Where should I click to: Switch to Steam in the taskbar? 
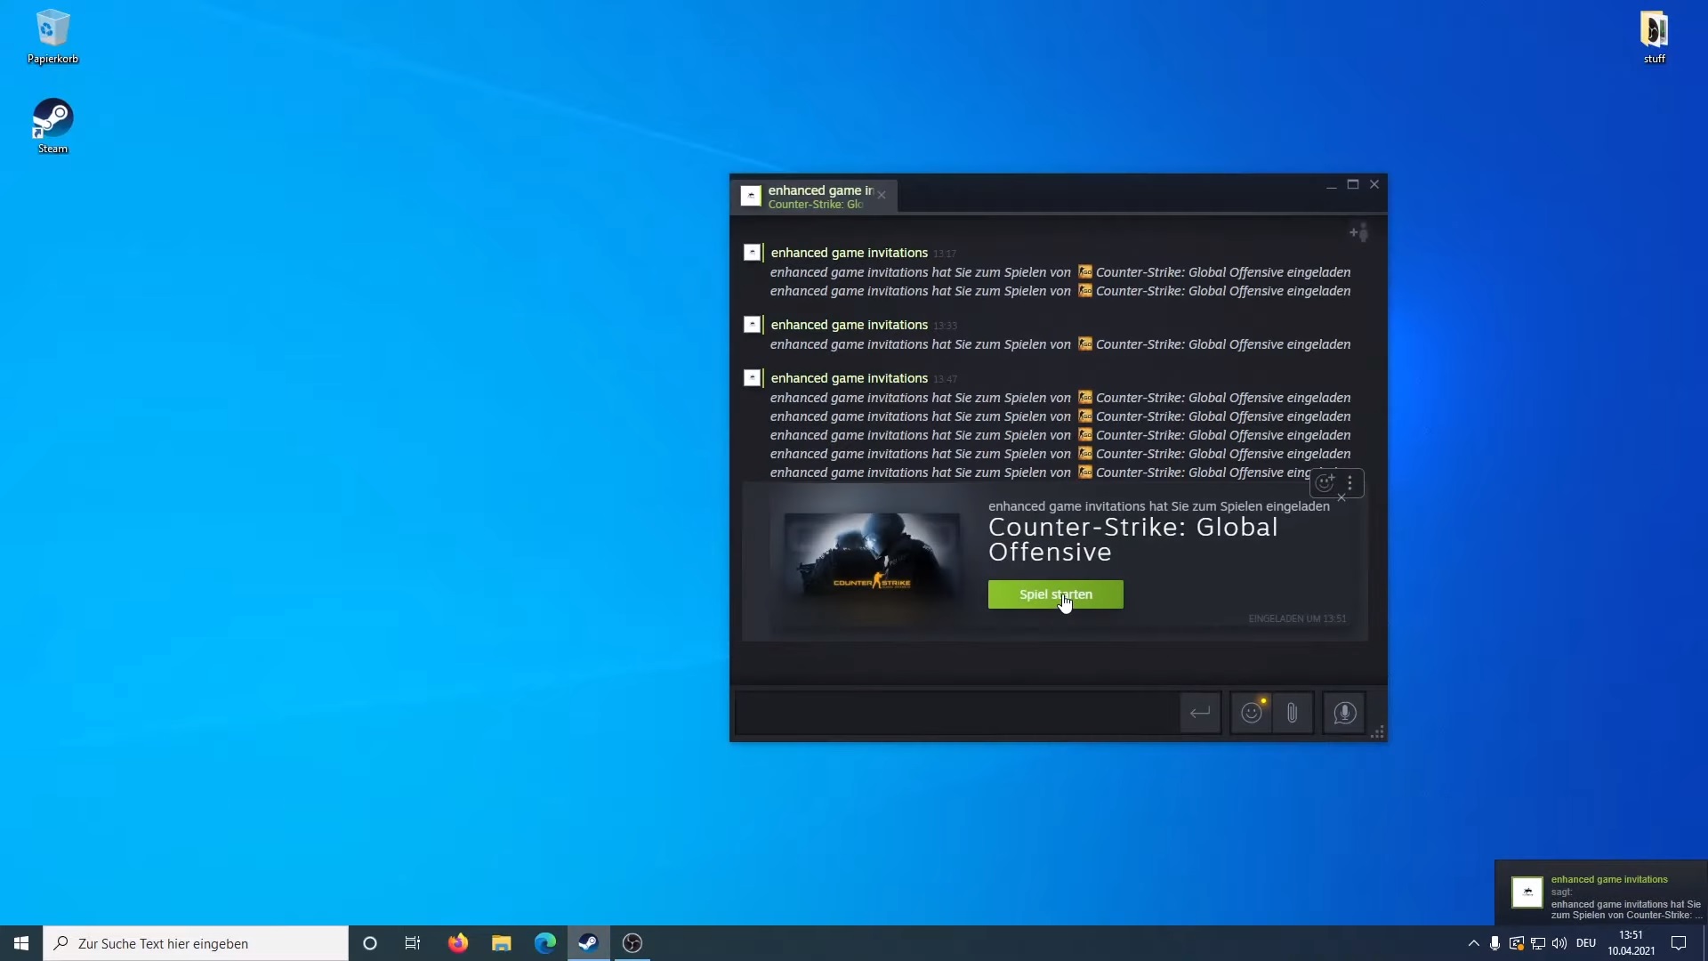point(589,943)
